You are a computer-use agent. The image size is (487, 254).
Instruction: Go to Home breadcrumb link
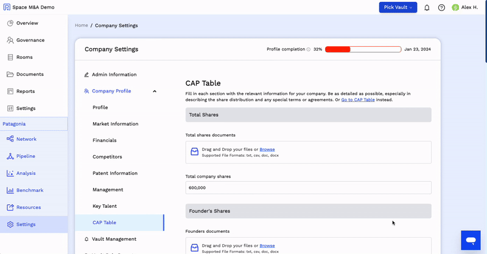coord(81,26)
